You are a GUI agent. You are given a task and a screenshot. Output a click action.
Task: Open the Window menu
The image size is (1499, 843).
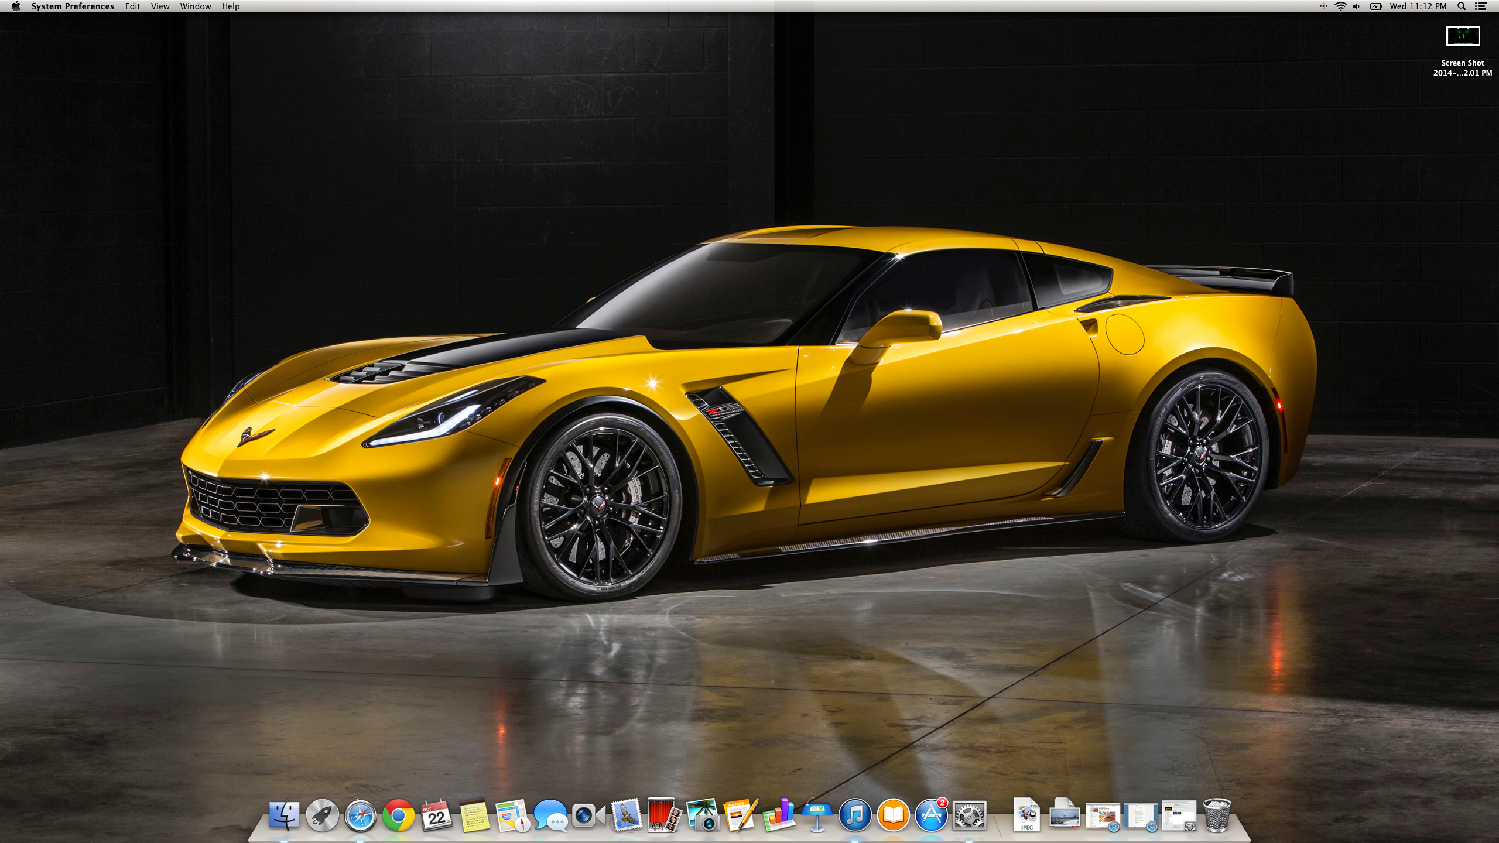coord(196,6)
